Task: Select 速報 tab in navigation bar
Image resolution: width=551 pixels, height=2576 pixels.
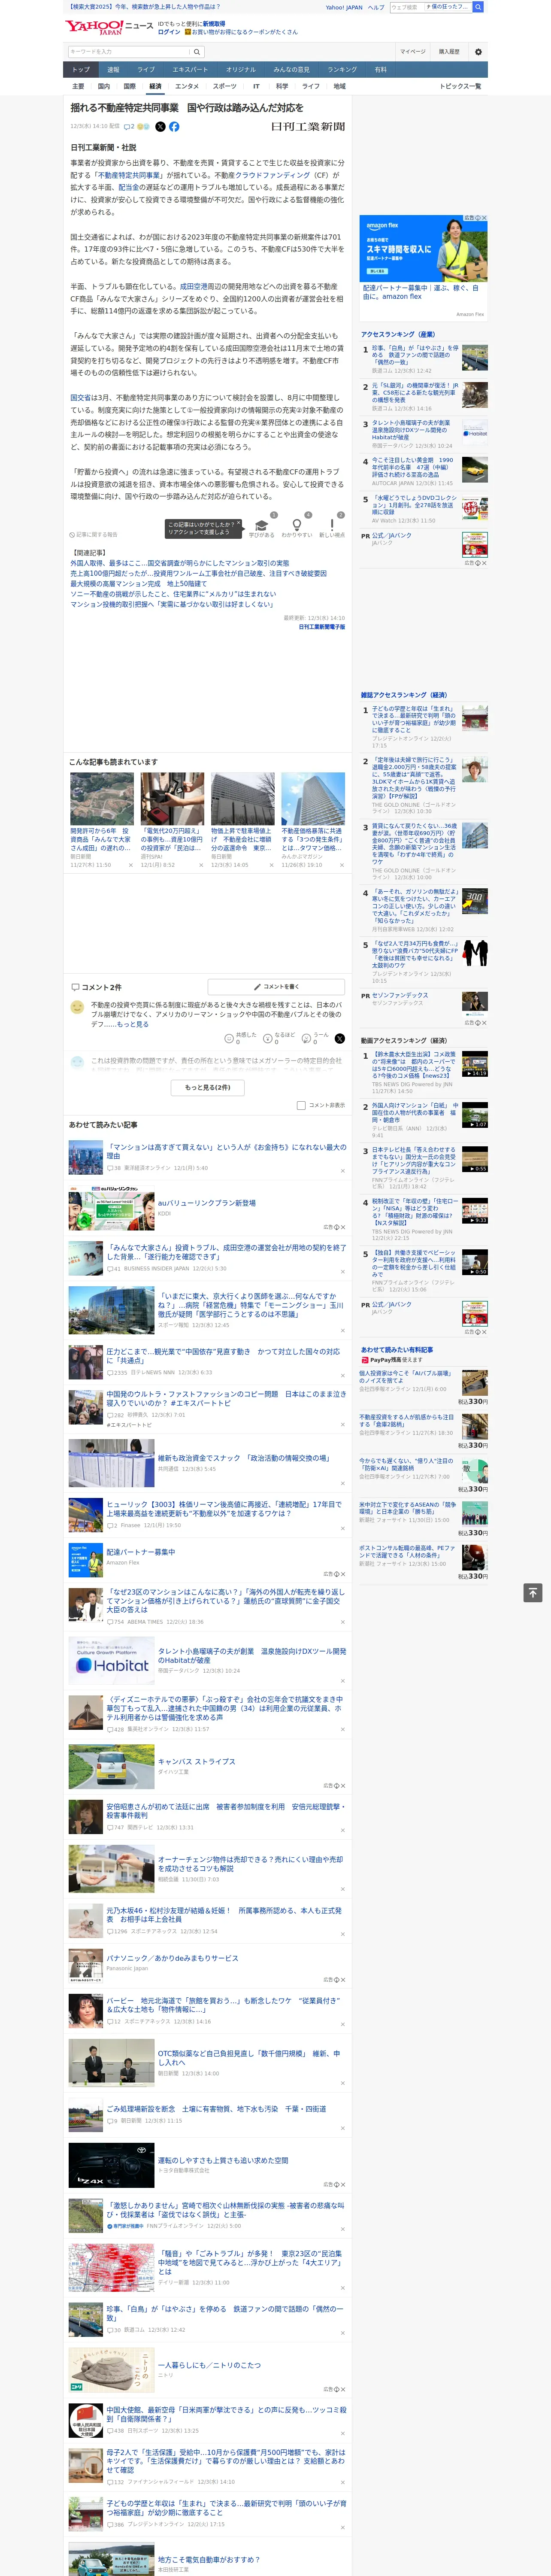Action: tap(113, 70)
